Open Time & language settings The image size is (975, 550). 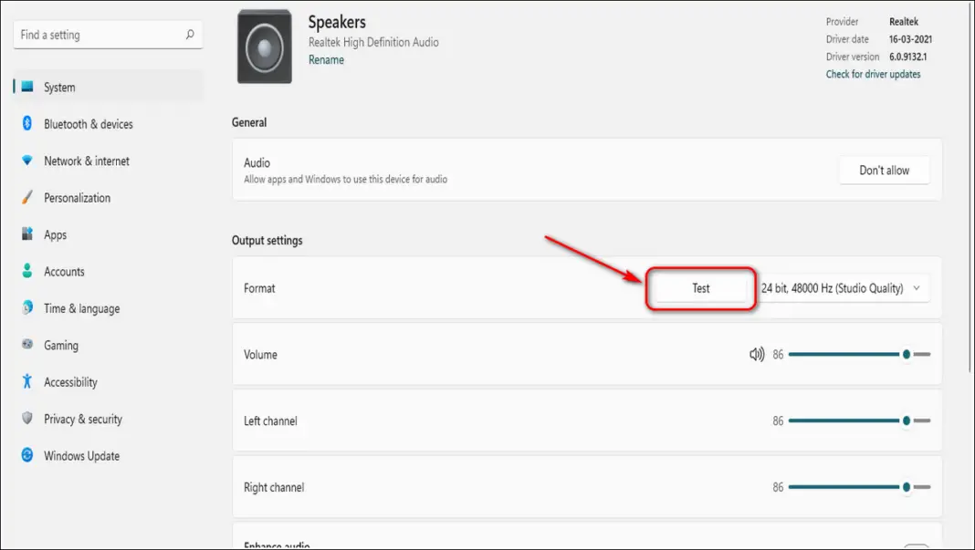click(x=81, y=308)
